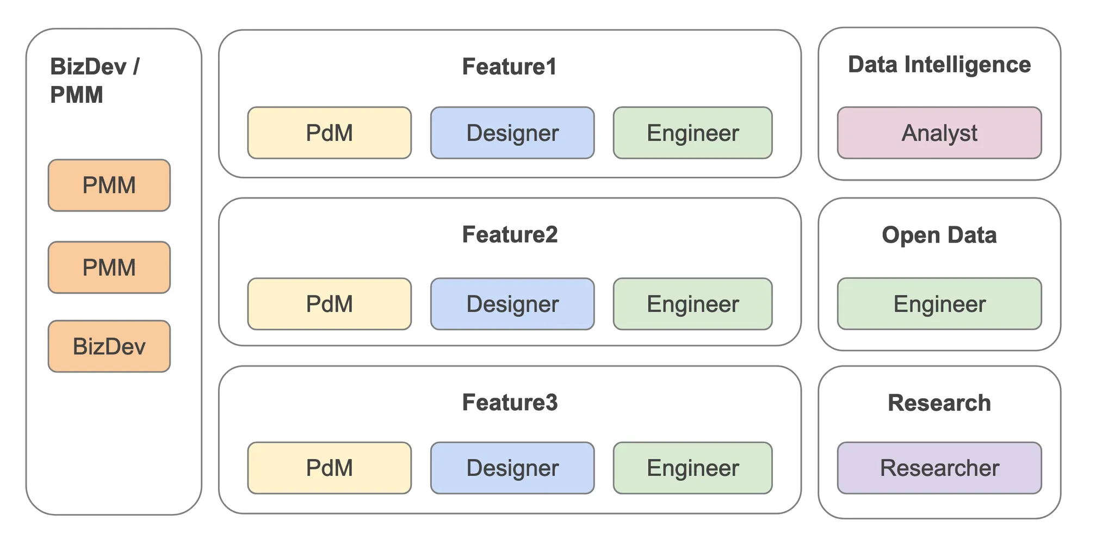Select the Data Intelligence heading
This screenshot has height=545, width=1114.
click(939, 65)
